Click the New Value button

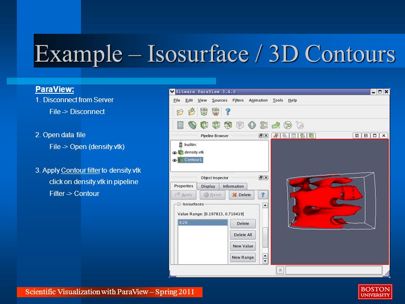click(243, 246)
